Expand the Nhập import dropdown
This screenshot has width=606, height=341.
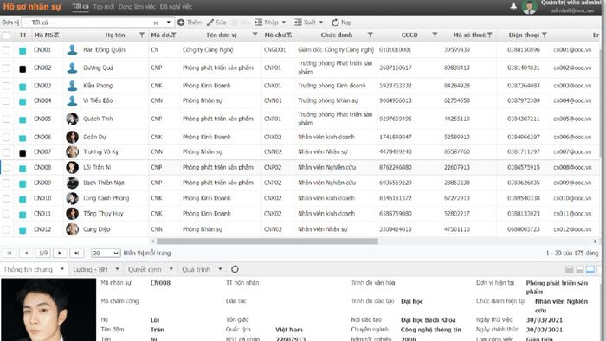[x=284, y=23]
